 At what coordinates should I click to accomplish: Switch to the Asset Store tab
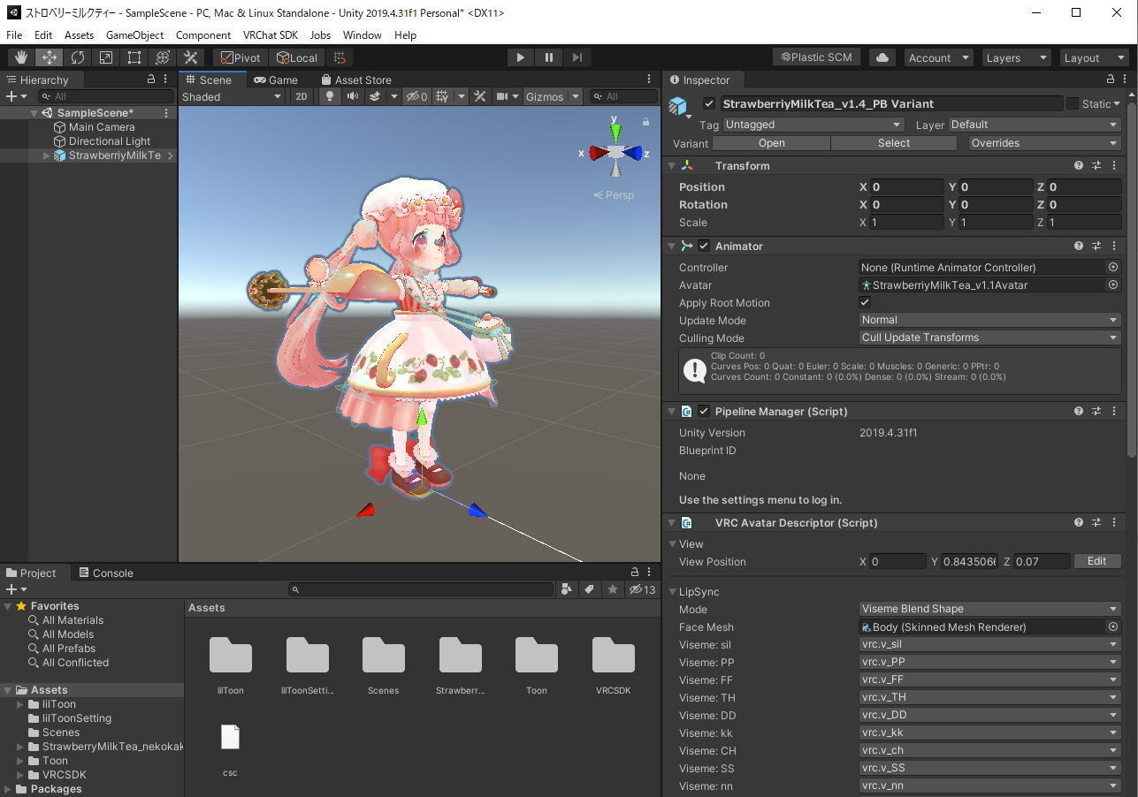tap(355, 80)
